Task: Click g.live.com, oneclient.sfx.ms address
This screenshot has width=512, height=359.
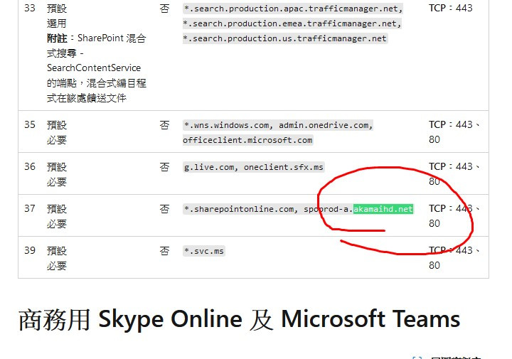Action: pyautogui.click(x=254, y=167)
